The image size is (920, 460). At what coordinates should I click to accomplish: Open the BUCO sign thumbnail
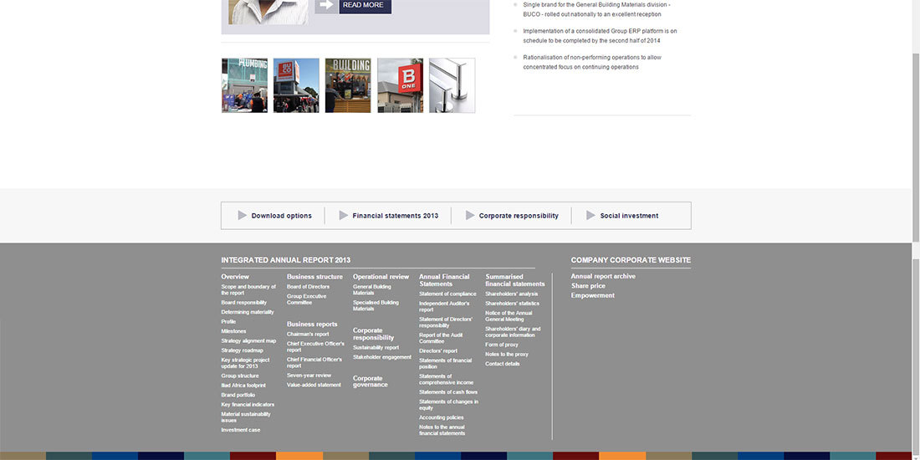(x=296, y=85)
